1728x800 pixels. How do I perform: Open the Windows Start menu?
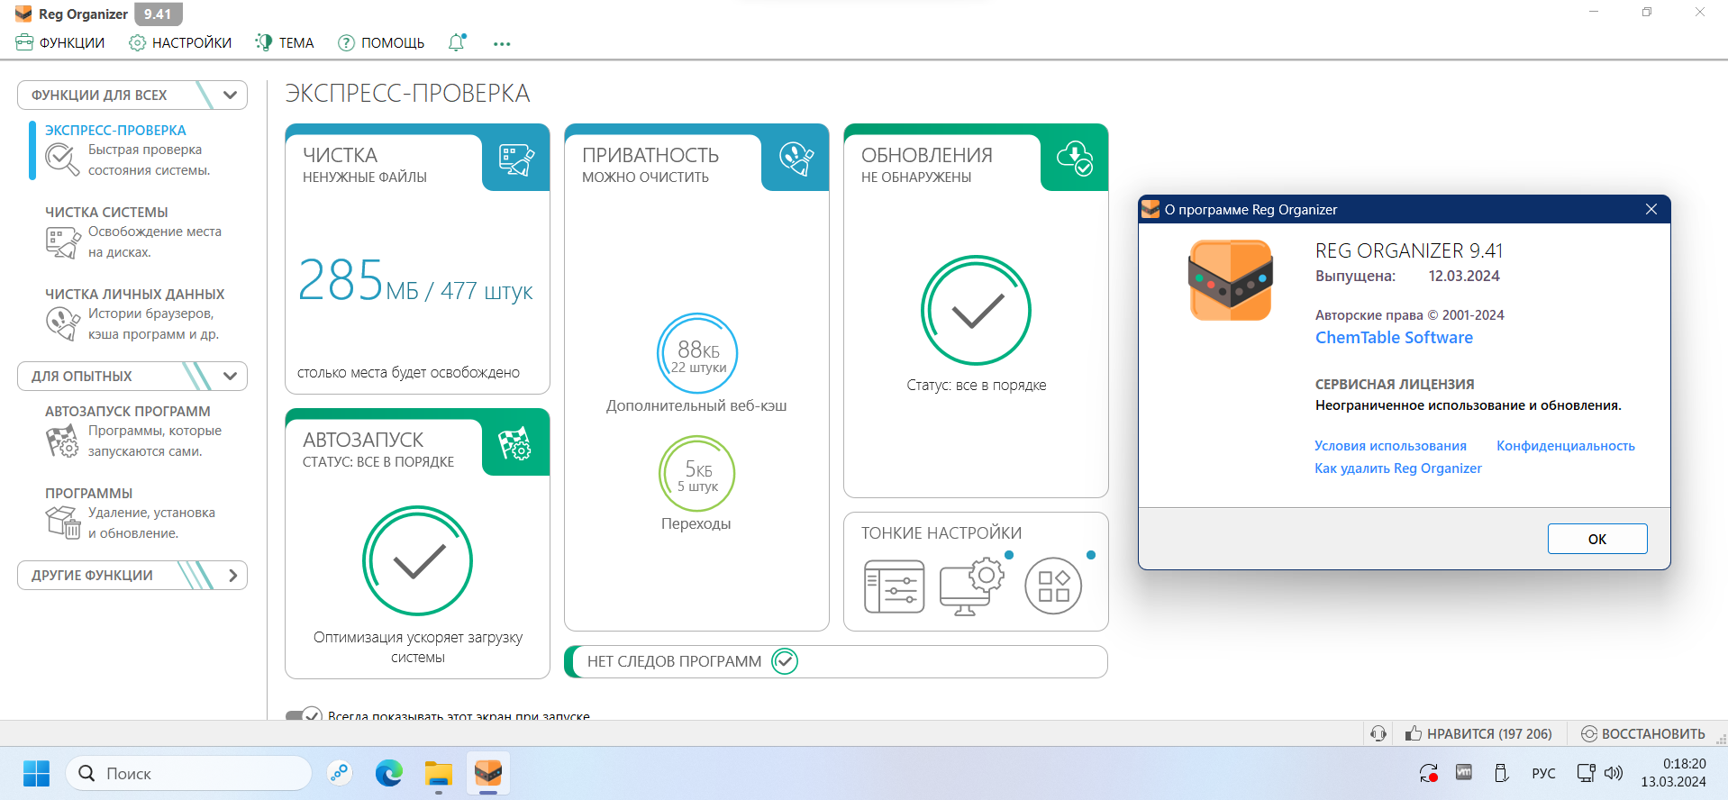click(x=36, y=773)
